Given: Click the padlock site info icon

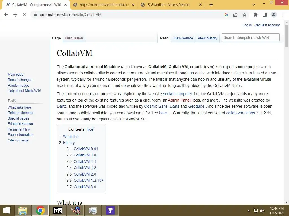Looking at the screenshot, I should coord(36,15).
